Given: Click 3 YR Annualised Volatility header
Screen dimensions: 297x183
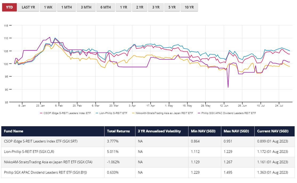Looking at the screenshot, I should click(162, 131).
